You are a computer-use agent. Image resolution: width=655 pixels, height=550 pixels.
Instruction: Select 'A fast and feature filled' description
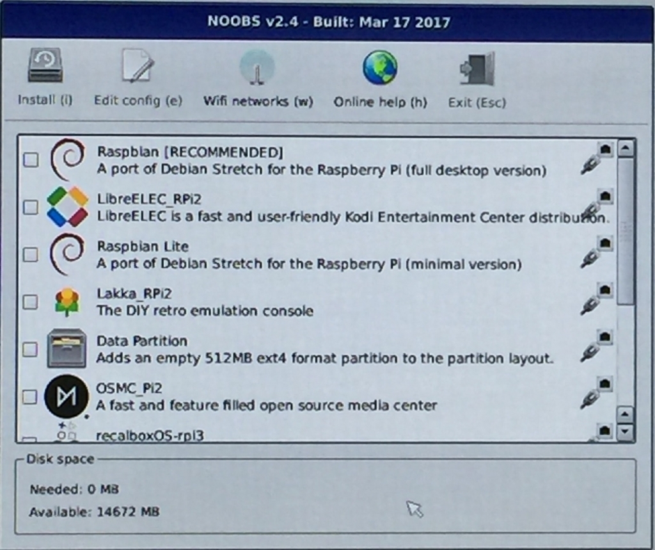point(267,405)
